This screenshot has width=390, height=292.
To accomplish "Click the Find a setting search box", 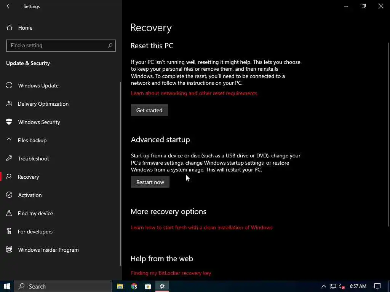I will coord(61,46).
